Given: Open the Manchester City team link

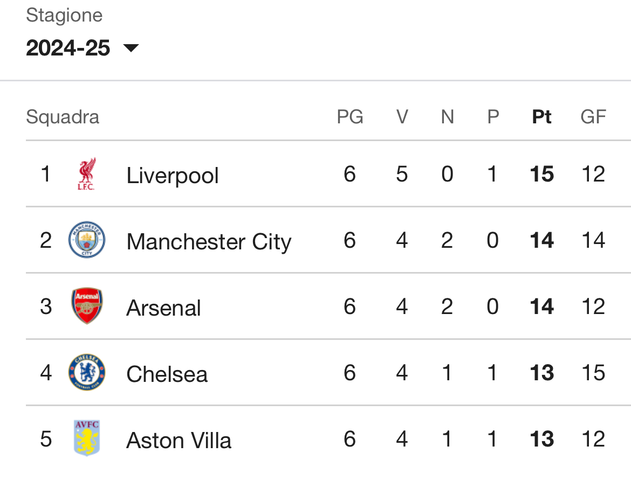Looking at the screenshot, I should (x=209, y=242).
